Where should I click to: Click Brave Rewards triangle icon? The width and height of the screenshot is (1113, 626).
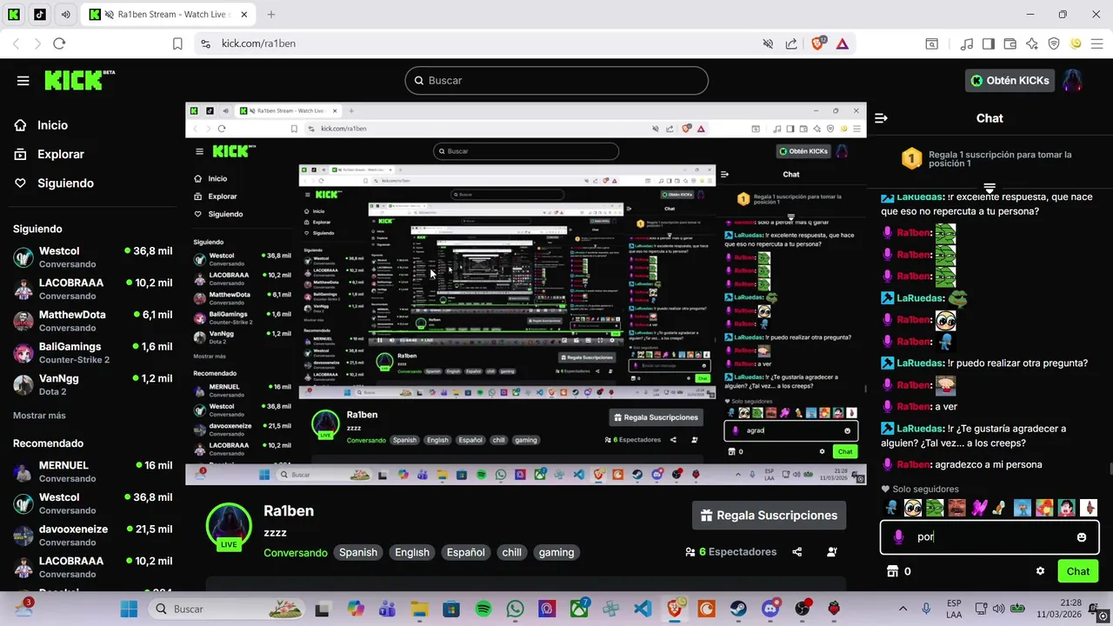point(843,43)
